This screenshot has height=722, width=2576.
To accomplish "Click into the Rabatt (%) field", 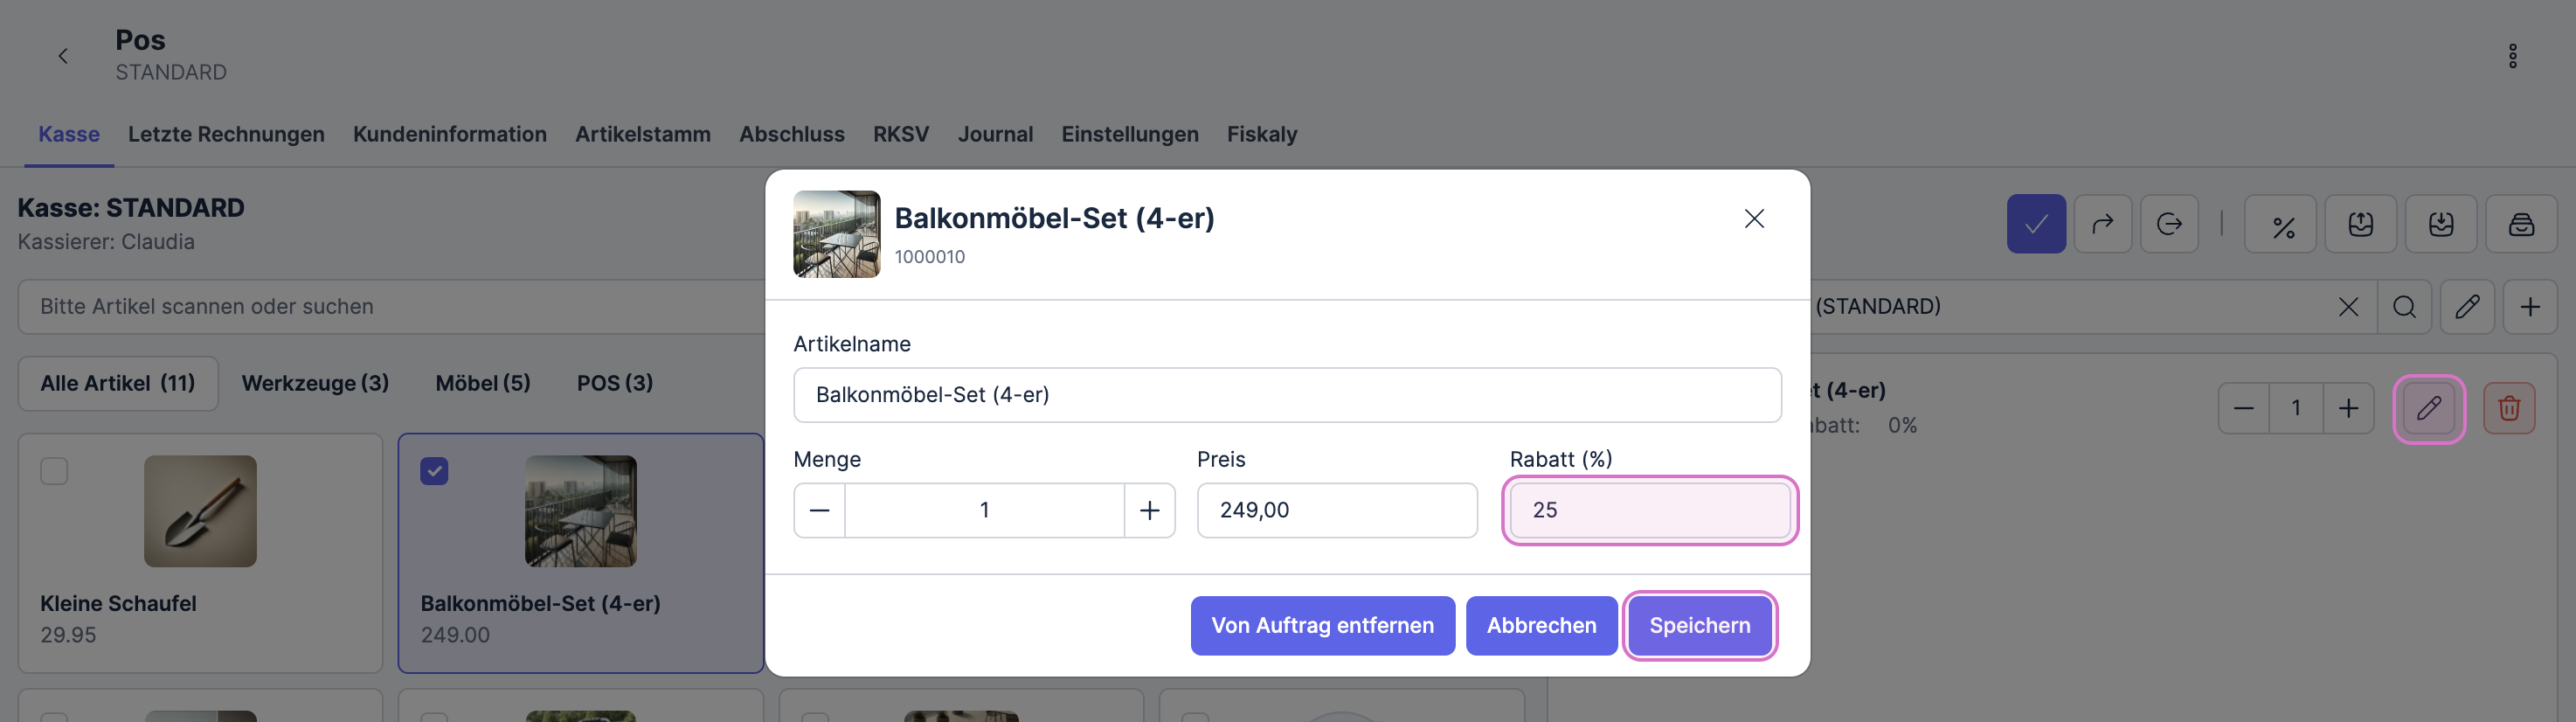I will click(x=1649, y=511).
